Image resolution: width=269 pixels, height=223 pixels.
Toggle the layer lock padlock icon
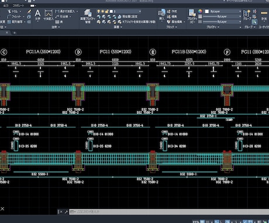(x=107, y=12)
